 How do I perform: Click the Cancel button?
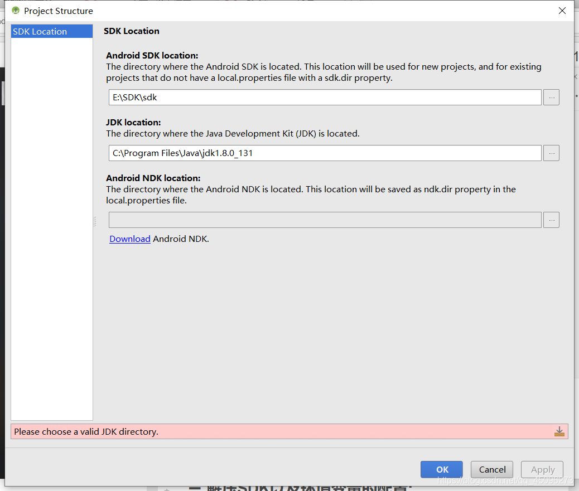point(492,469)
